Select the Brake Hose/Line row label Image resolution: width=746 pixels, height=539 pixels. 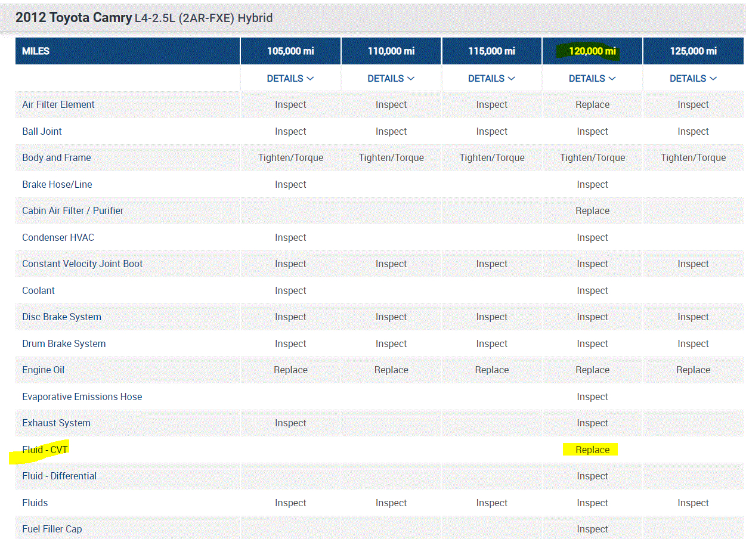[57, 184]
